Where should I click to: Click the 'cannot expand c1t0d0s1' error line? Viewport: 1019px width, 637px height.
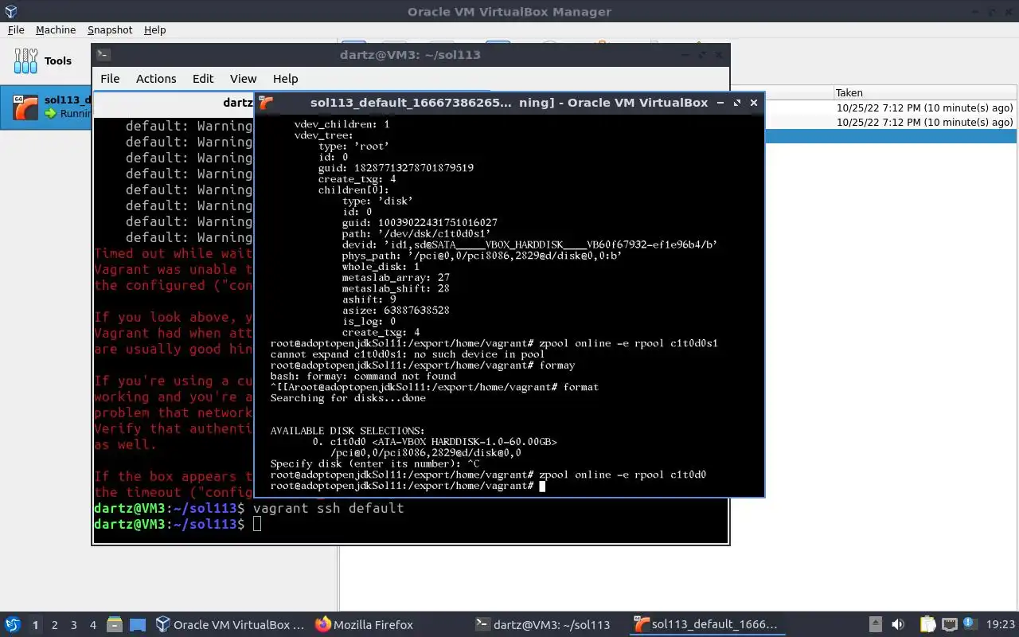pos(408,354)
